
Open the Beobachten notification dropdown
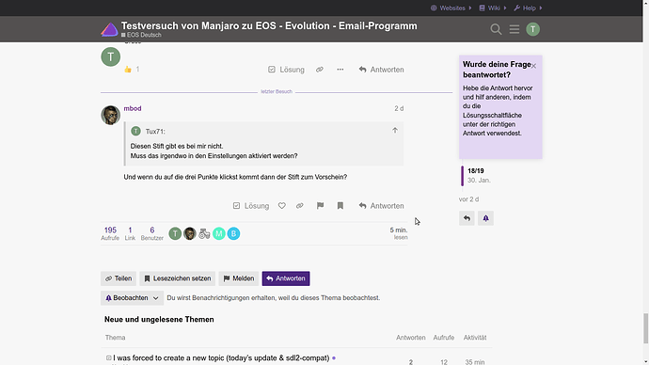point(132,298)
